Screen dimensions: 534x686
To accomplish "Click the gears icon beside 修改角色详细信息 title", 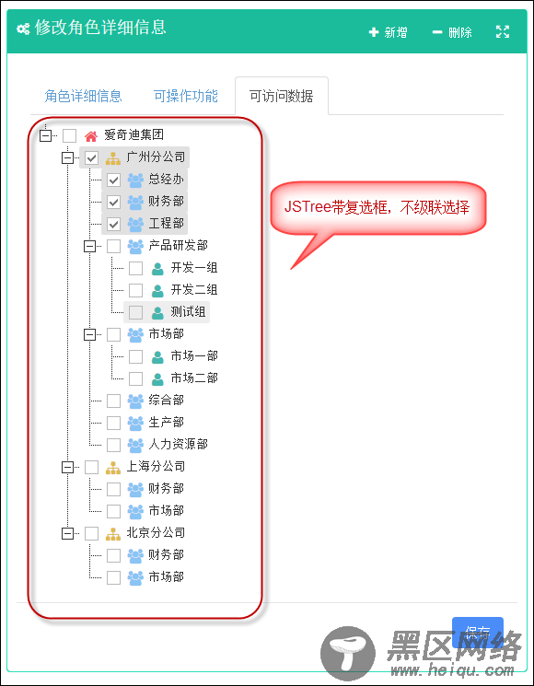I will pyautogui.click(x=23, y=29).
